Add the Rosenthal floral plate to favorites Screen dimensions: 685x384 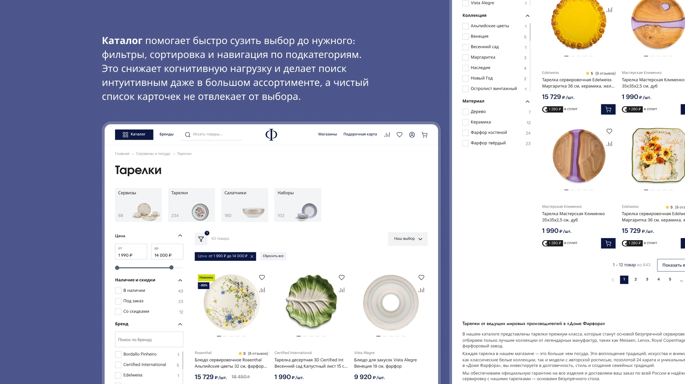click(x=262, y=278)
